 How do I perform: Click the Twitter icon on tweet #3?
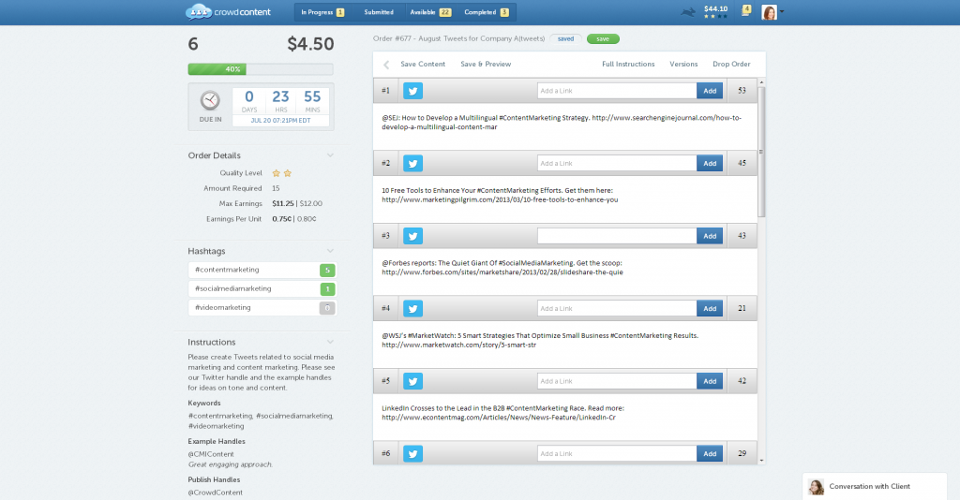click(x=413, y=236)
